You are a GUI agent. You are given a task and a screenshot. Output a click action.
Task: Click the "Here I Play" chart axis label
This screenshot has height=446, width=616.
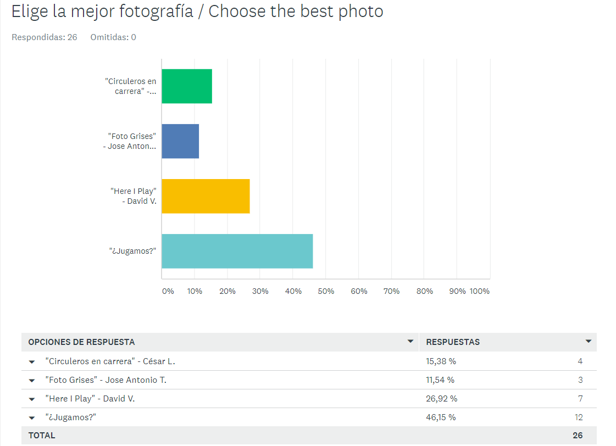(133, 196)
